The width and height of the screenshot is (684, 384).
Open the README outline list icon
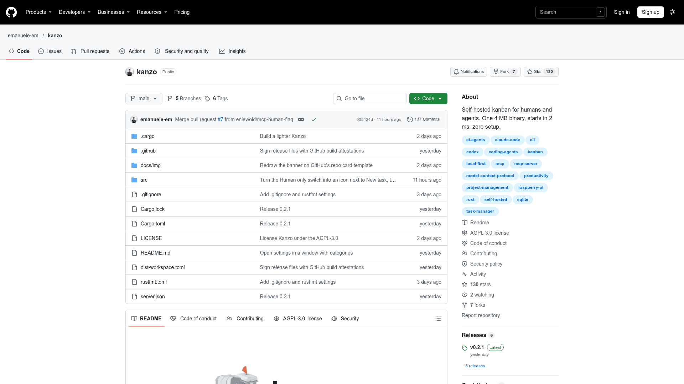pos(438,319)
